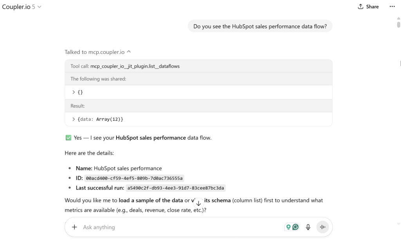
Task: Click the microphone dictation icon
Action: pyautogui.click(x=308, y=227)
